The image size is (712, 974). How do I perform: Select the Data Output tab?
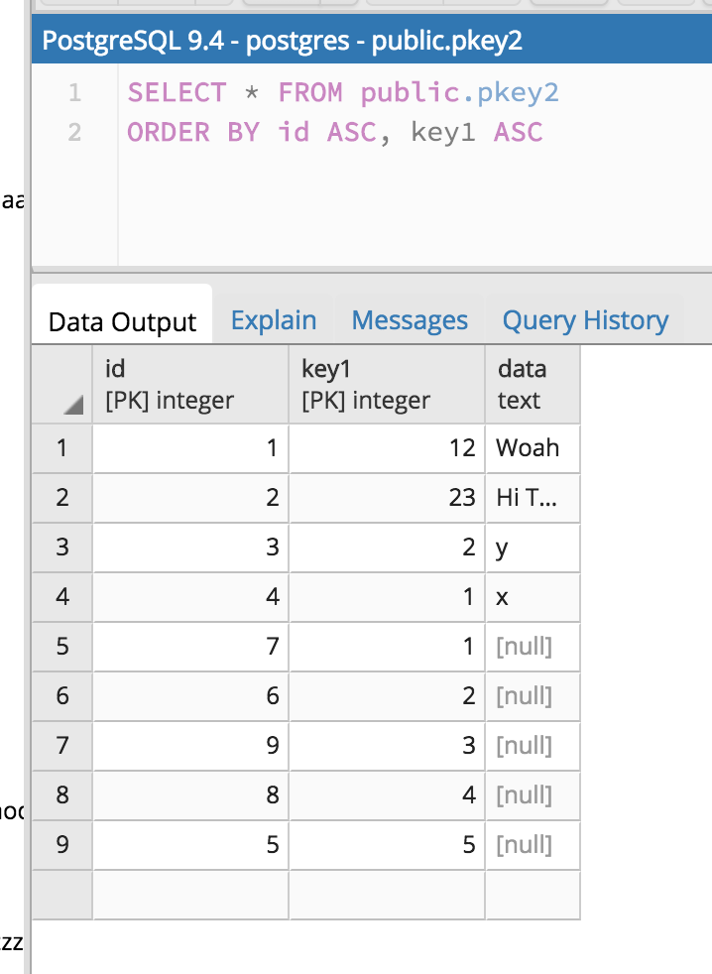[122, 321]
